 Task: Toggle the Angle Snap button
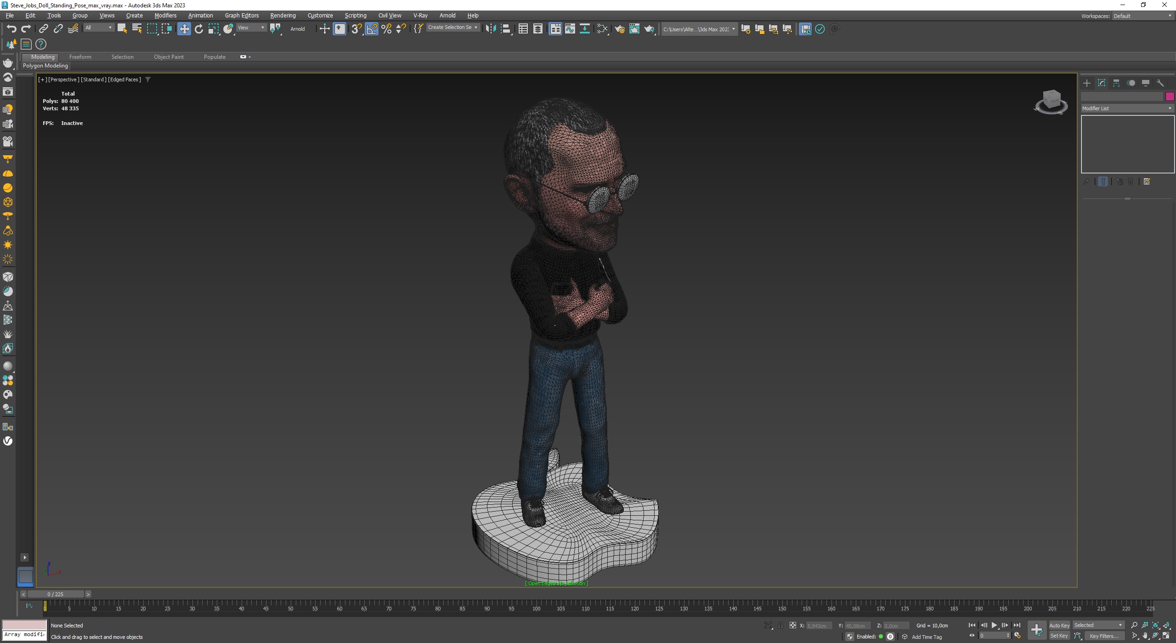(372, 29)
